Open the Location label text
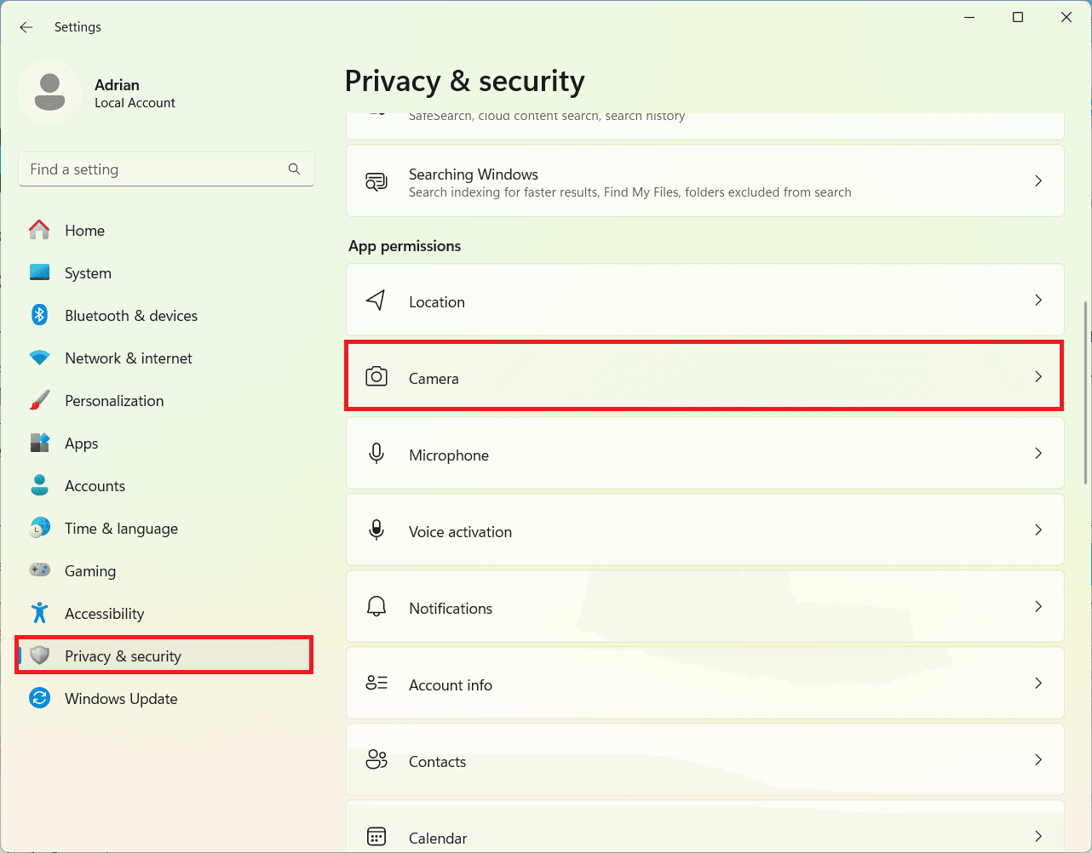Viewport: 1092px width, 853px height. (x=437, y=302)
